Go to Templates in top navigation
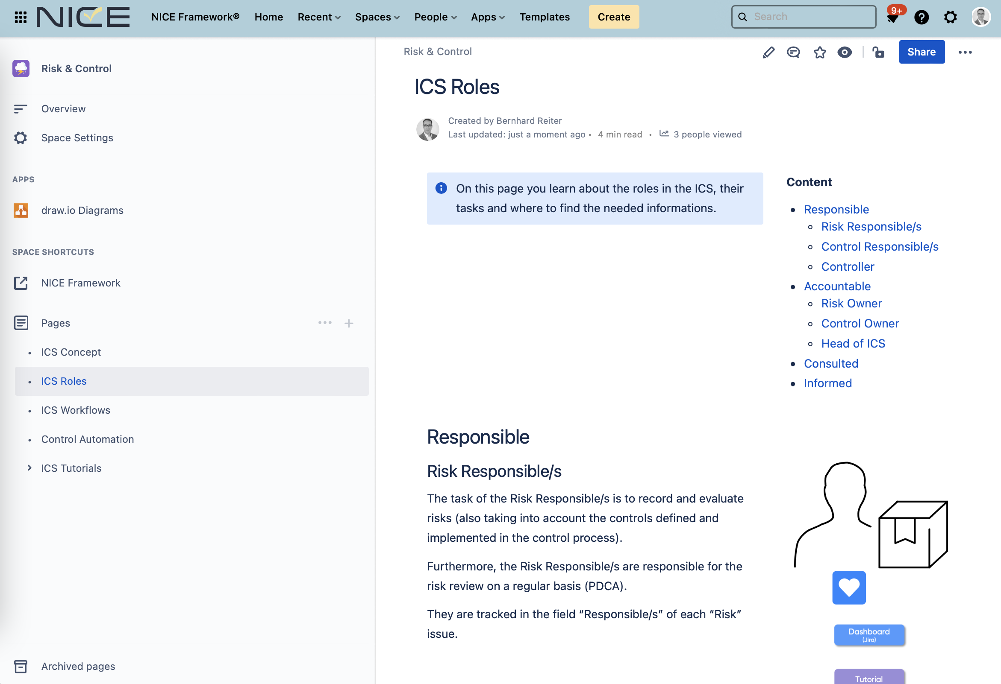 [545, 17]
